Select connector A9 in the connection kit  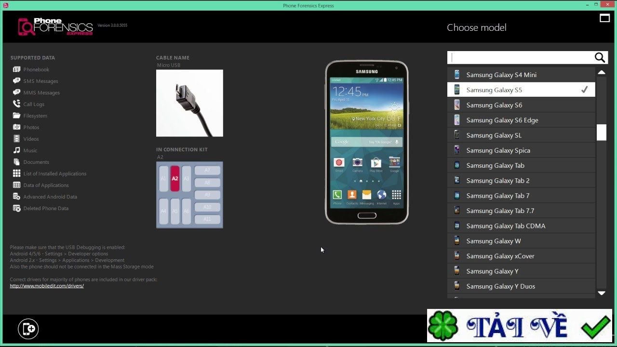click(x=207, y=195)
